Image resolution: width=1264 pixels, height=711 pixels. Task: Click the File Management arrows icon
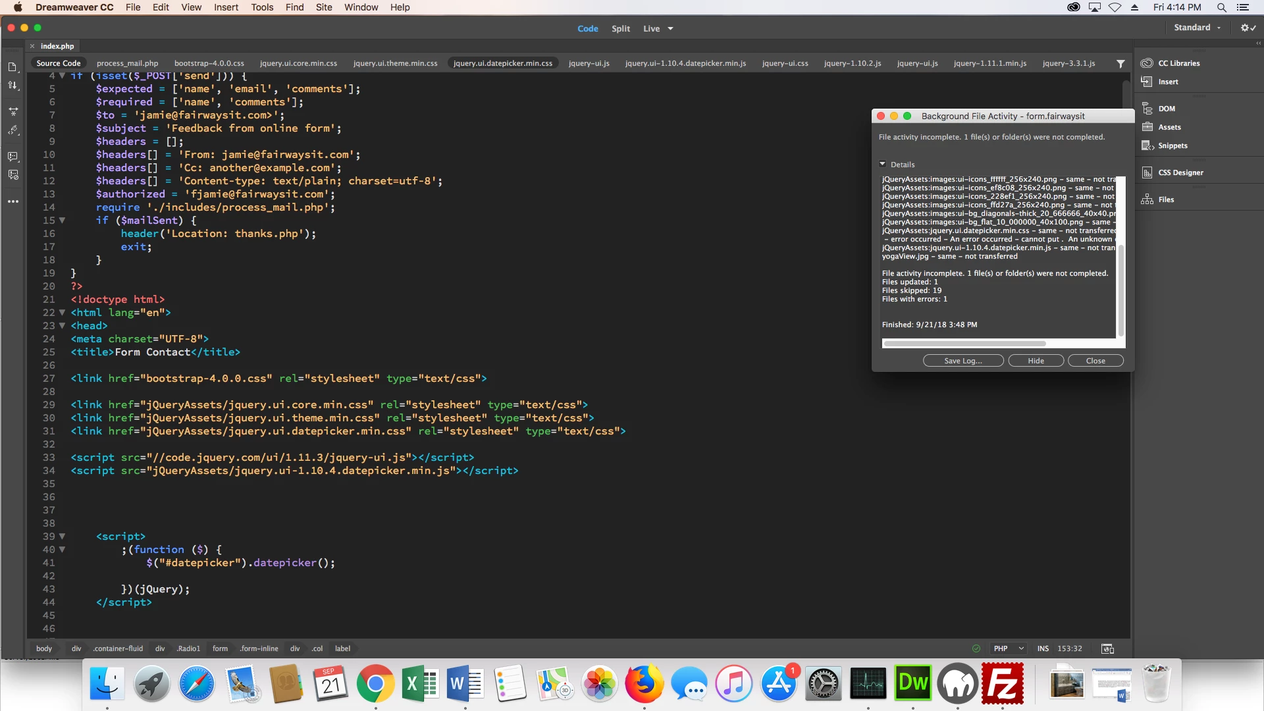click(x=13, y=86)
